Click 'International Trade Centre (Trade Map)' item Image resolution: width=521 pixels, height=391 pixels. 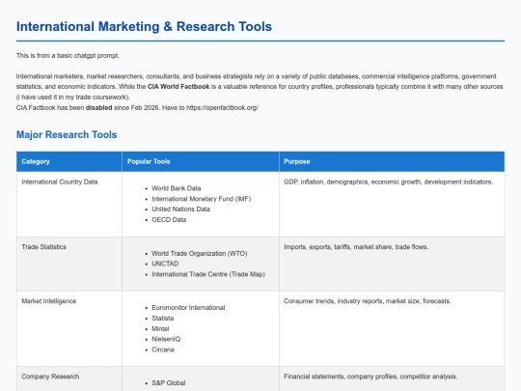(x=208, y=274)
